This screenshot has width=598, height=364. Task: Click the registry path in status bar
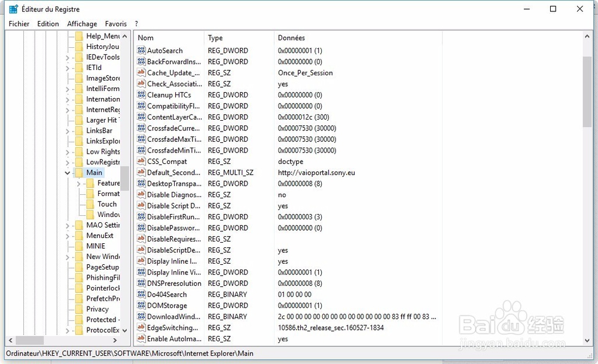130,353
